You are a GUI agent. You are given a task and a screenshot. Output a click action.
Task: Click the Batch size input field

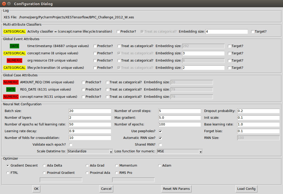tap(90, 111)
